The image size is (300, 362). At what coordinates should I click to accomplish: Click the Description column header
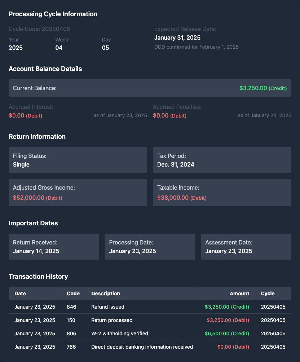click(106, 293)
